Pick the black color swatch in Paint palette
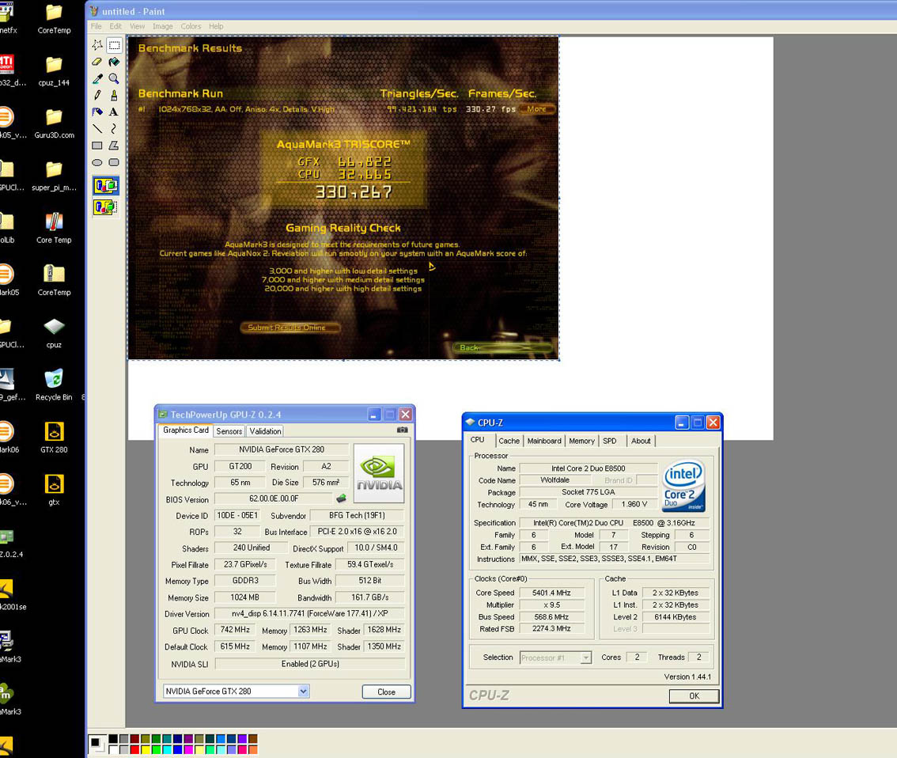The height and width of the screenshot is (758, 897). click(x=113, y=739)
